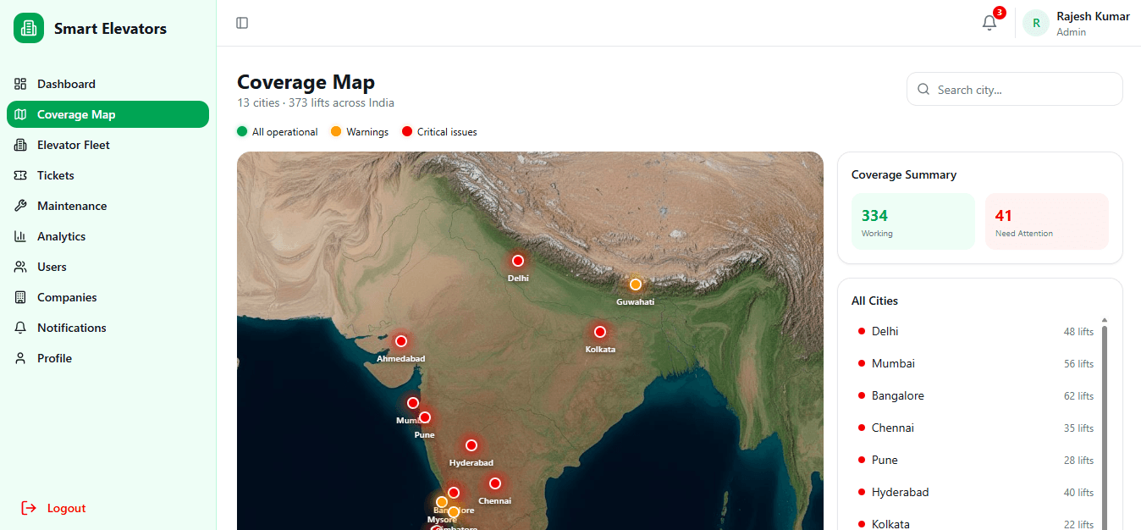1141x530 pixels.
Task: Click the '13 cities · 373 lifts' subtitle
Action: coord(316,102)
